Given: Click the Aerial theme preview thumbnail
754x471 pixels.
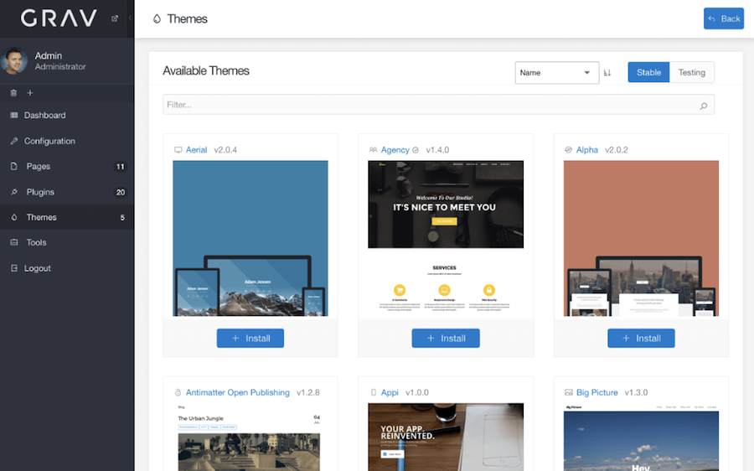Looking at the screenshot, I should [x=250, y=238].
